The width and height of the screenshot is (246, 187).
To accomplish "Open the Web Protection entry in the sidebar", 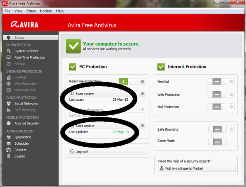I will click(26, 84).
